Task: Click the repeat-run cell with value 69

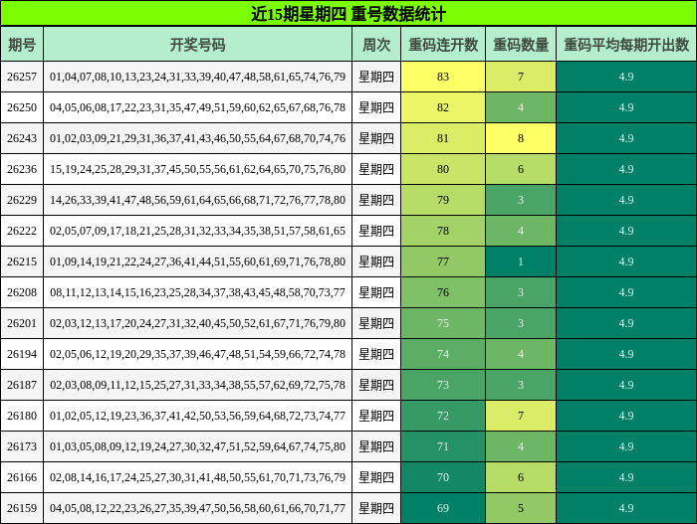Action: point(443,508)
